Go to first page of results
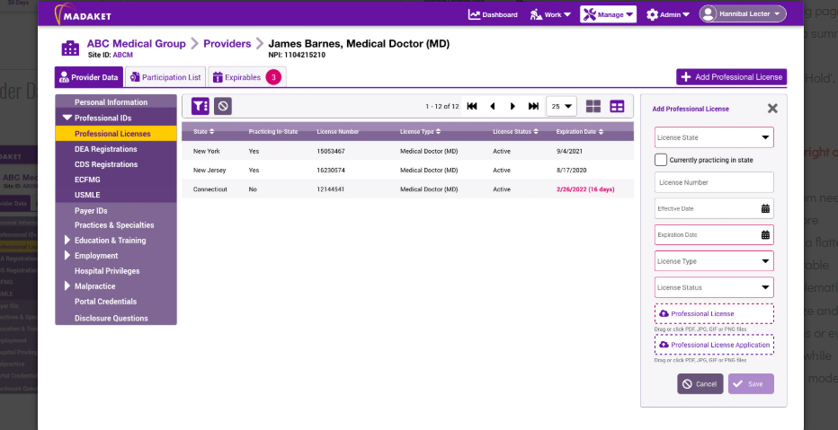The image size is (838, 430). point(472,106)
